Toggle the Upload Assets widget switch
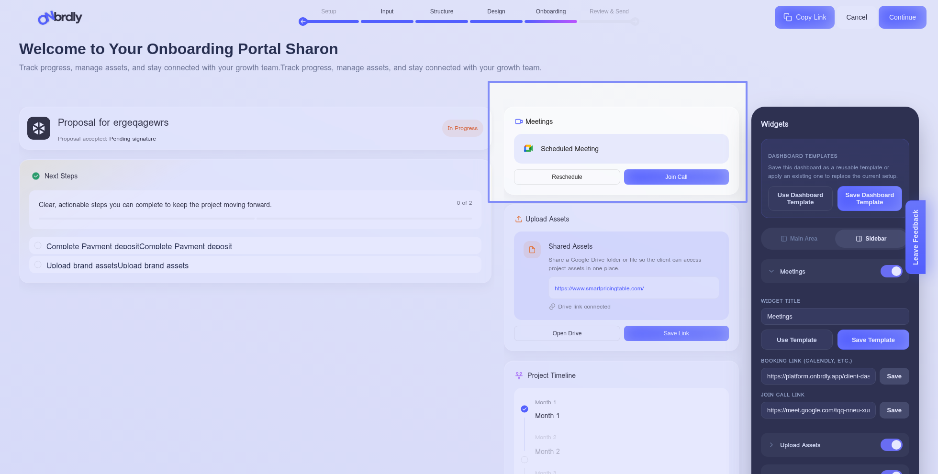 click(x=892, y=445)
